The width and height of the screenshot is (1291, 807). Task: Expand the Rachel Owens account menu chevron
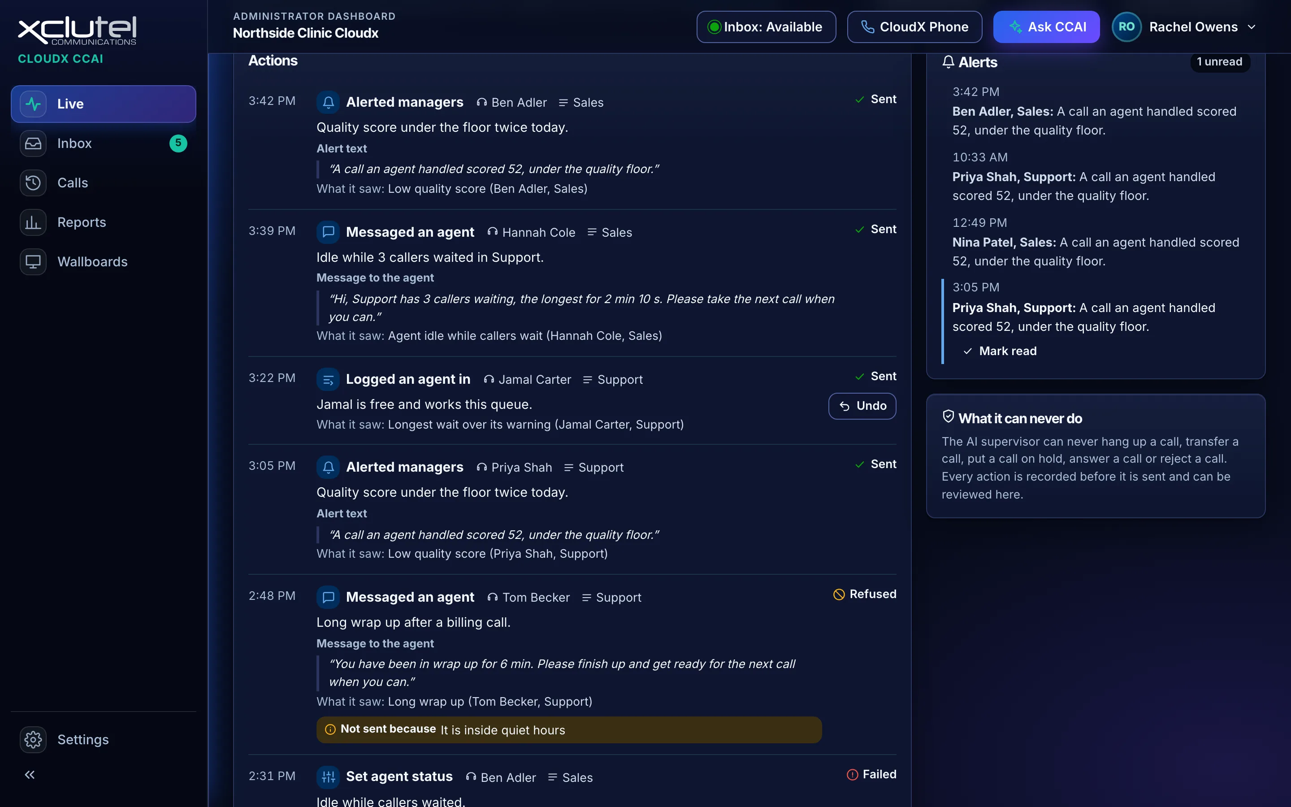click(x=1252, y=27)
